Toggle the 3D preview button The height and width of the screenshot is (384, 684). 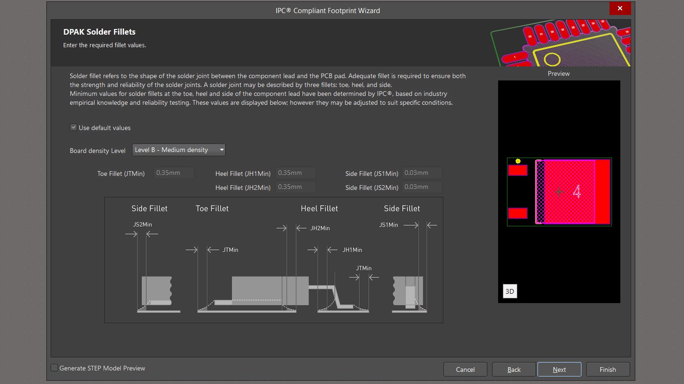[x=510, y=291]
